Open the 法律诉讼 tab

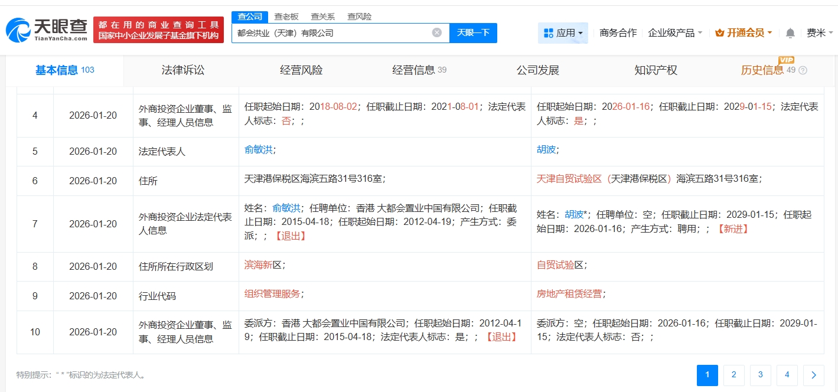[x=183, y=70]
